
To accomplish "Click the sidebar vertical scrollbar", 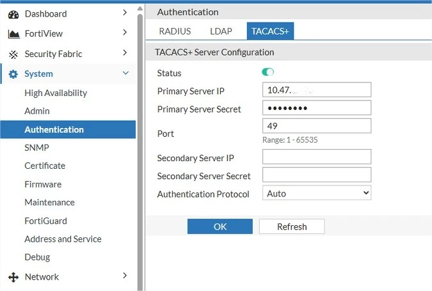I will point(140,152).
